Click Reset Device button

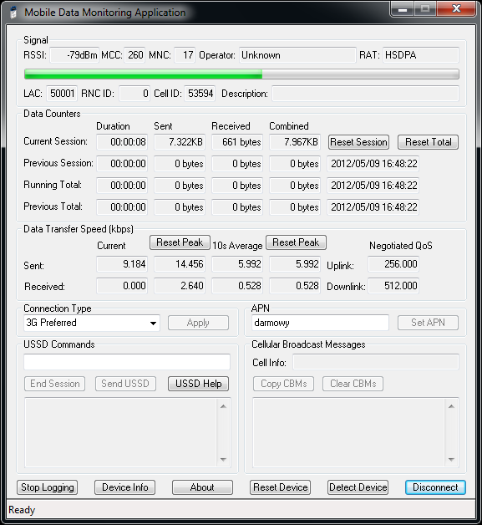[281, 487]
